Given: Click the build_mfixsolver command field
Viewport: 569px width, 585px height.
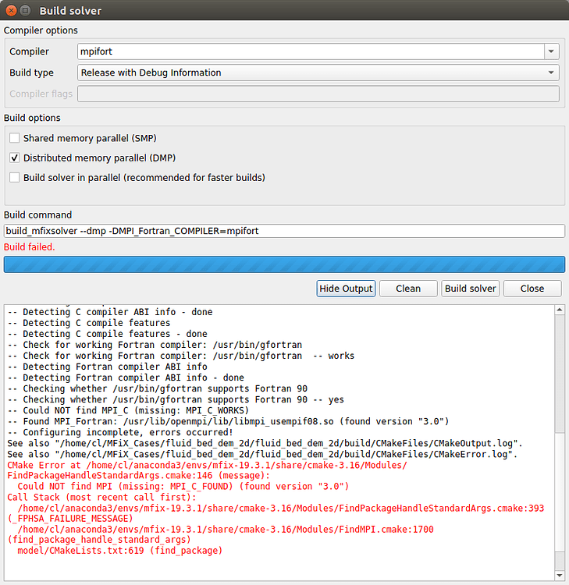Looking at the screenshot, I should click(284, 231).
